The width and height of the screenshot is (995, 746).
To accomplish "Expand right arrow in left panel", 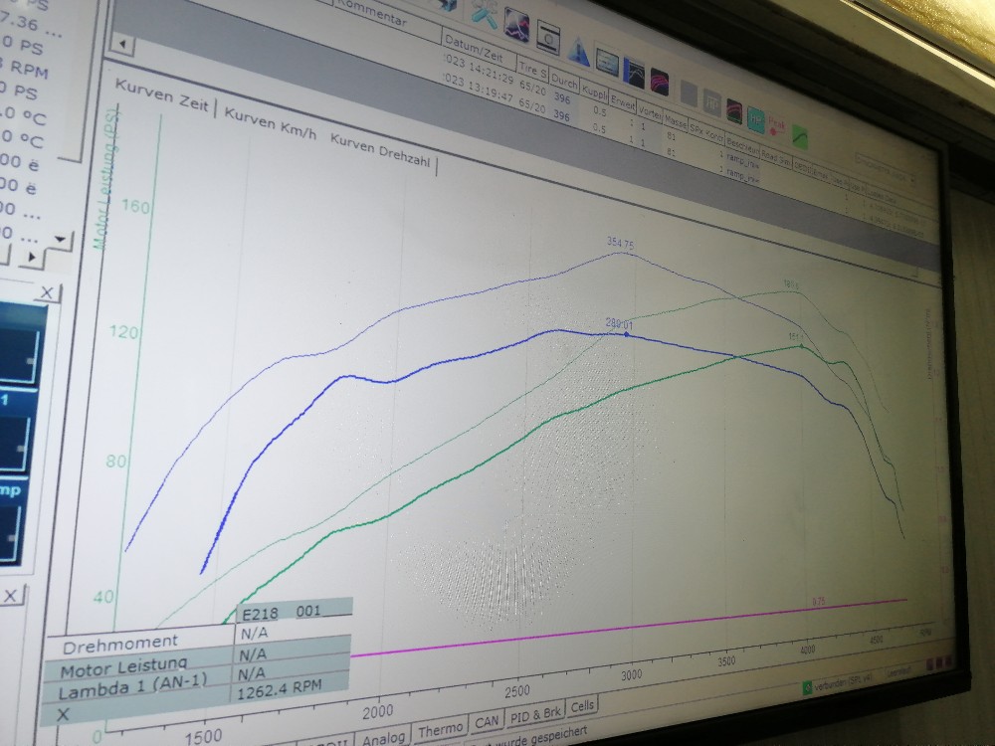I will click(29, 258).
